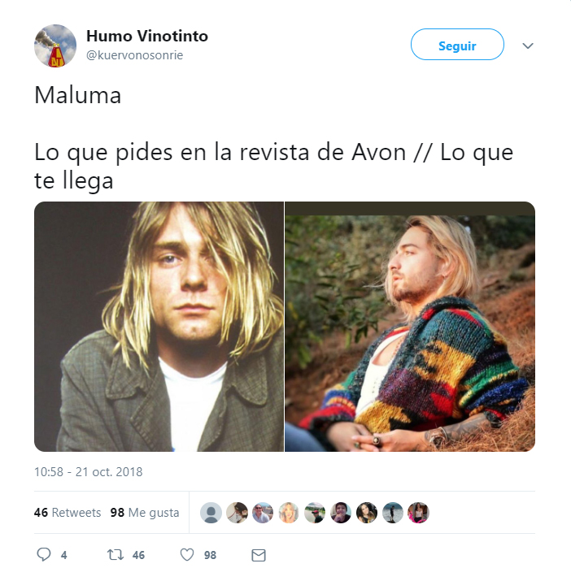Click the default gray silhouette liker avatar
Viewport: 571px width, 568px height.
[211, 513]
